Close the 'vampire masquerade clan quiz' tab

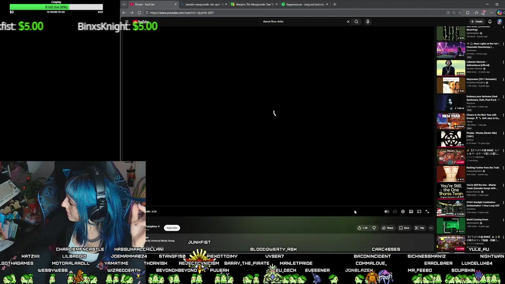(226, 4)
